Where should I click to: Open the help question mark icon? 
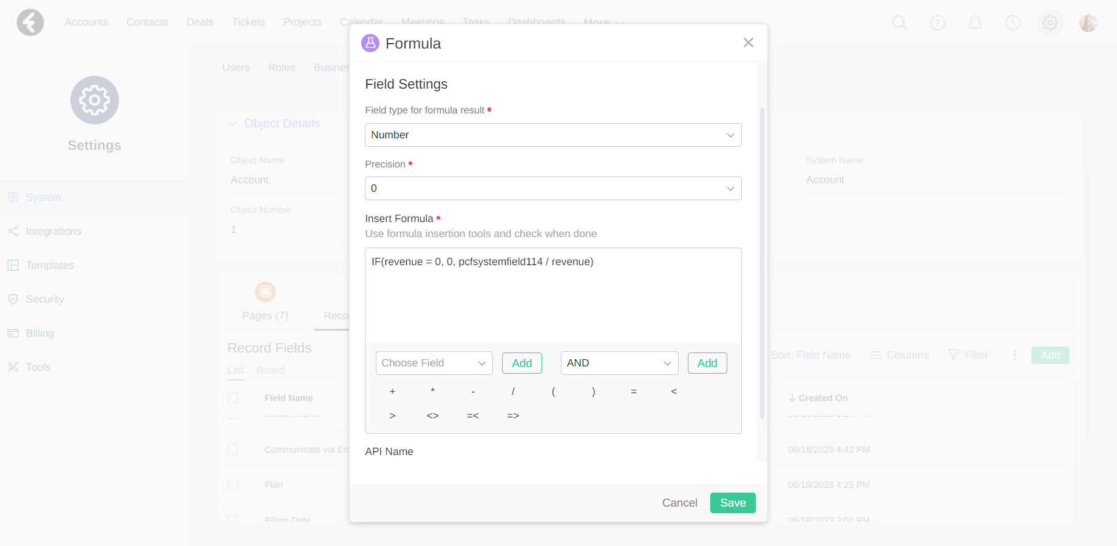937,23
